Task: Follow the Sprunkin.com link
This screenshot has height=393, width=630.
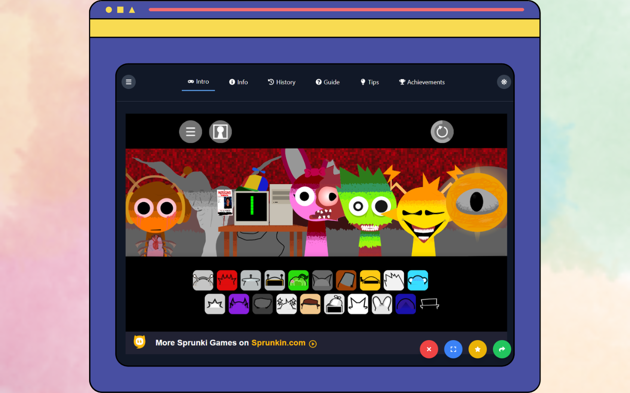Action: click(279, 343)
